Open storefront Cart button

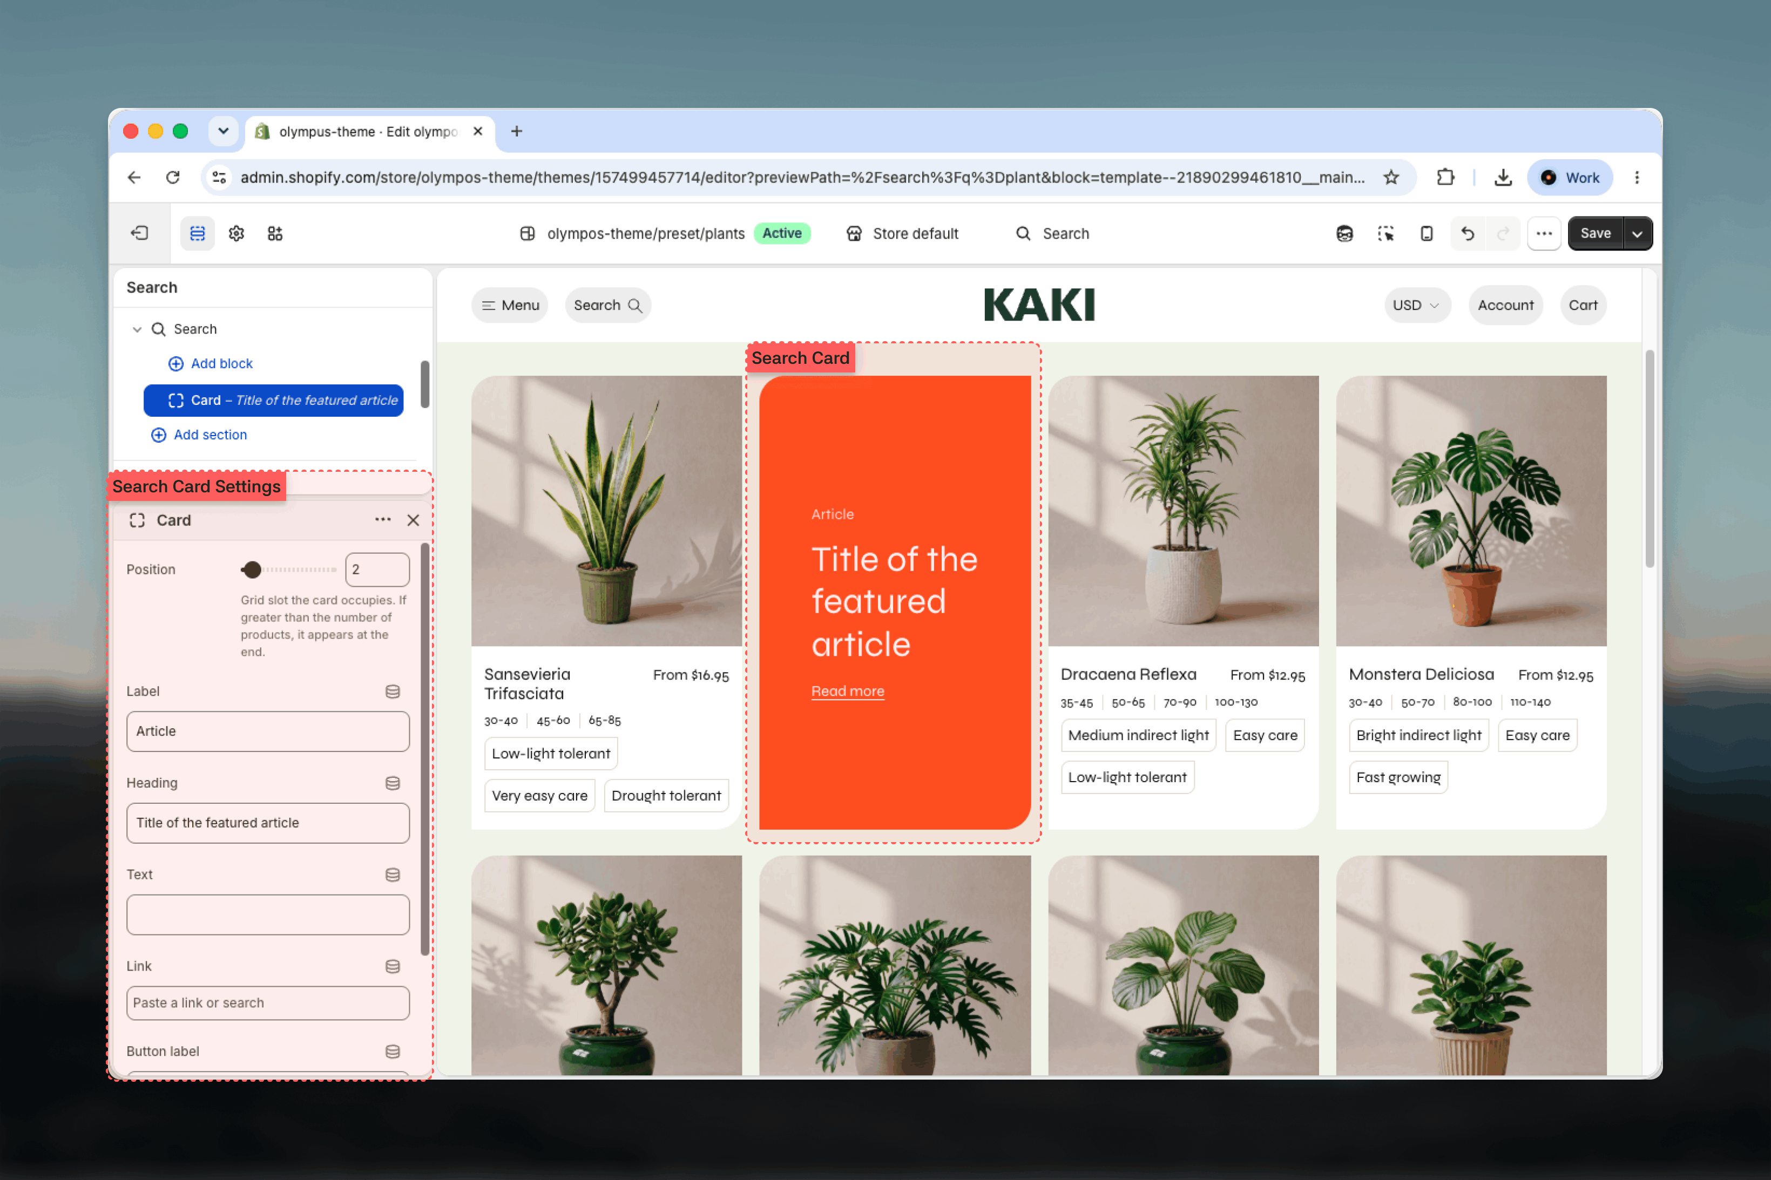1583,306
